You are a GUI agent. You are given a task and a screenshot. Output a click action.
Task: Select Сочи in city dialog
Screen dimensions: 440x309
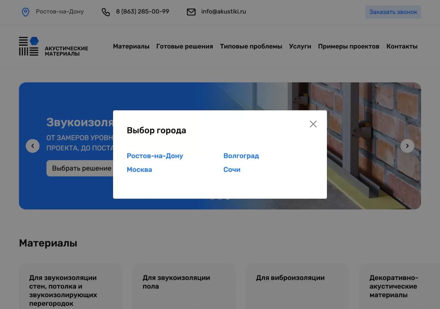coord(232,170)
